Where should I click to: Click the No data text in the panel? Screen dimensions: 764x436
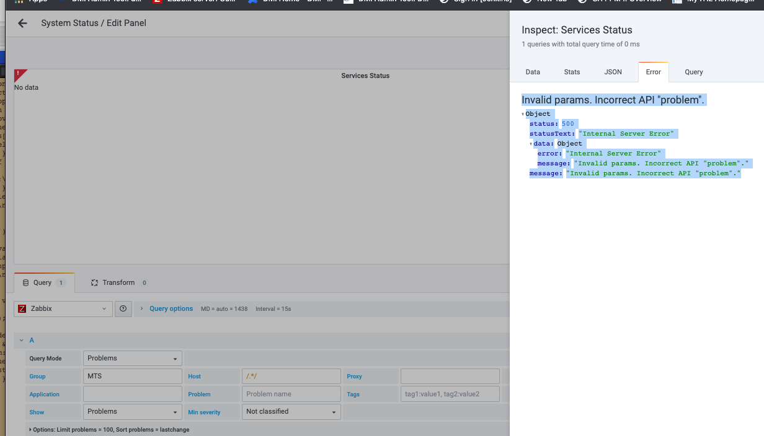pos(26,87)
